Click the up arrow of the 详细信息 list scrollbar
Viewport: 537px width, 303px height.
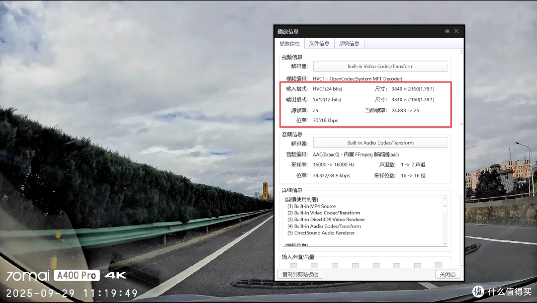click(445, 198)
